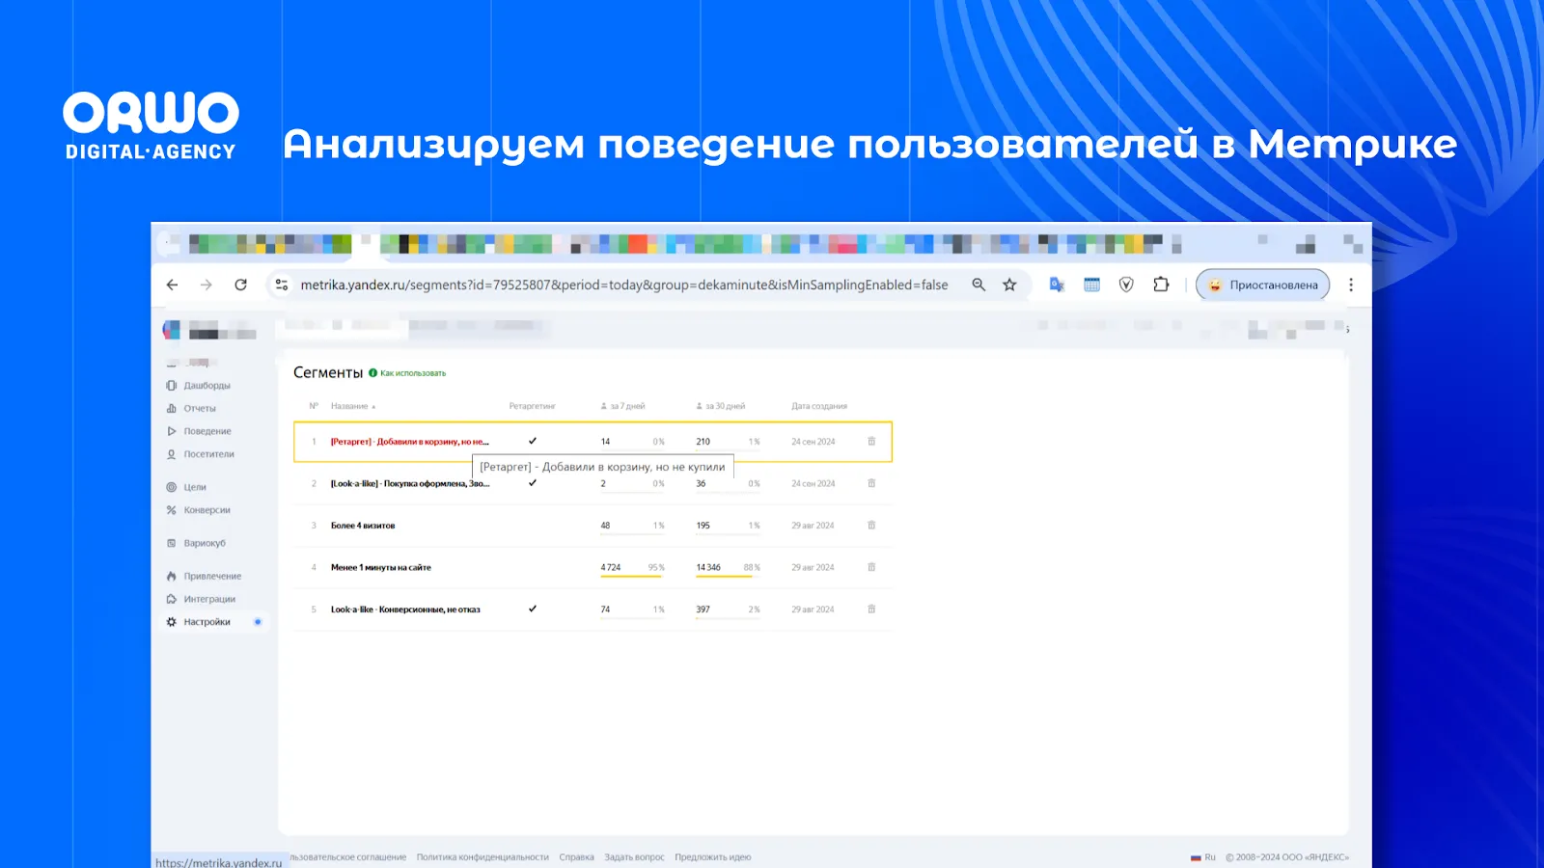
Task: Click the Приостановлена profile button
Action: pyautogui.click(x=1263, y=285)
